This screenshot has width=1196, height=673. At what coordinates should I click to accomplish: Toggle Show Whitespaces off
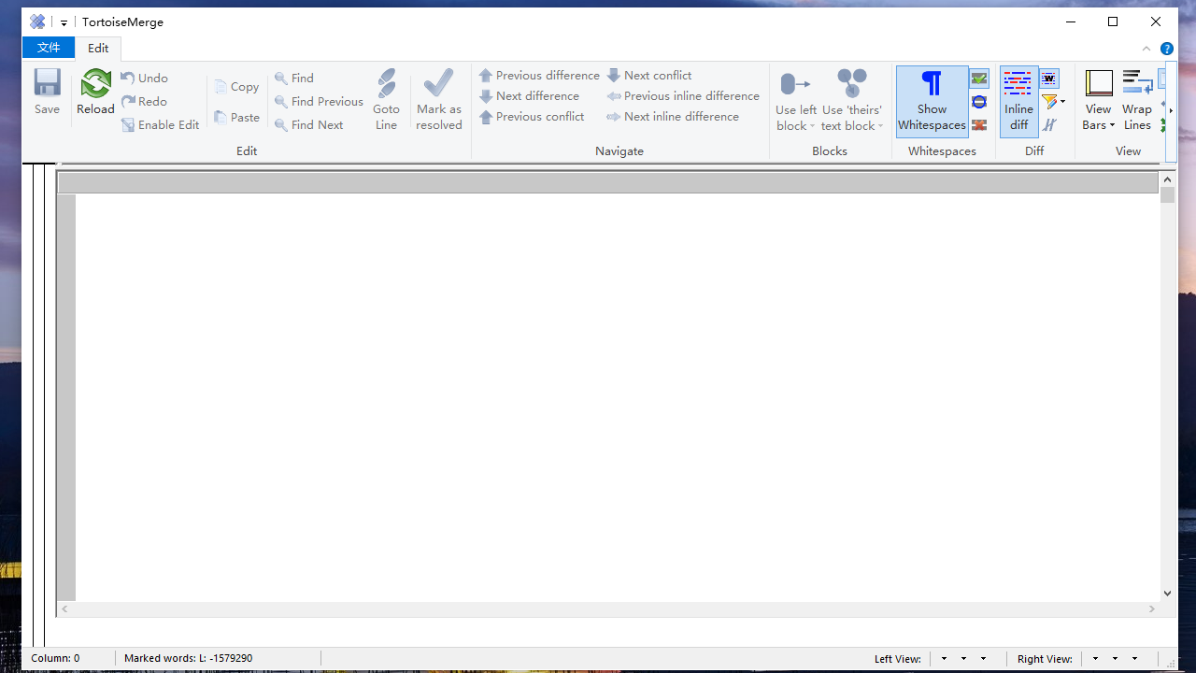pyautogui.click(x=932, y=101)
